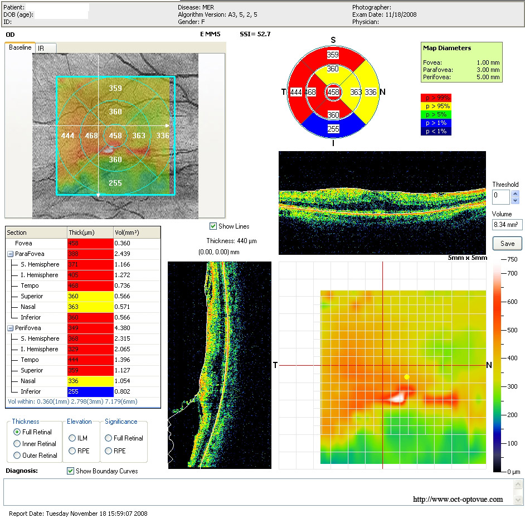Select the Tempo row with thickness 444
The image size is (525, 518).
click(83, 360)
